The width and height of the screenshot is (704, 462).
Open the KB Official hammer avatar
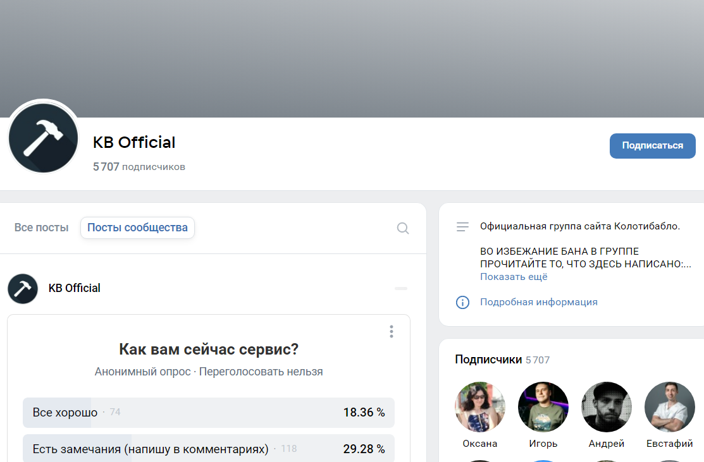[x=43, y=138]
